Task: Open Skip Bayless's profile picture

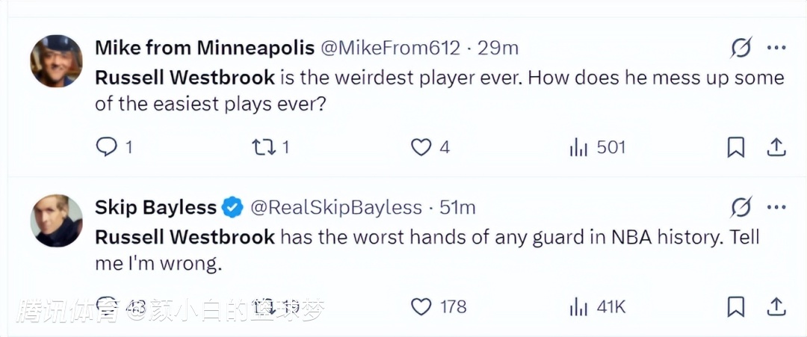Action: point(56,220)
